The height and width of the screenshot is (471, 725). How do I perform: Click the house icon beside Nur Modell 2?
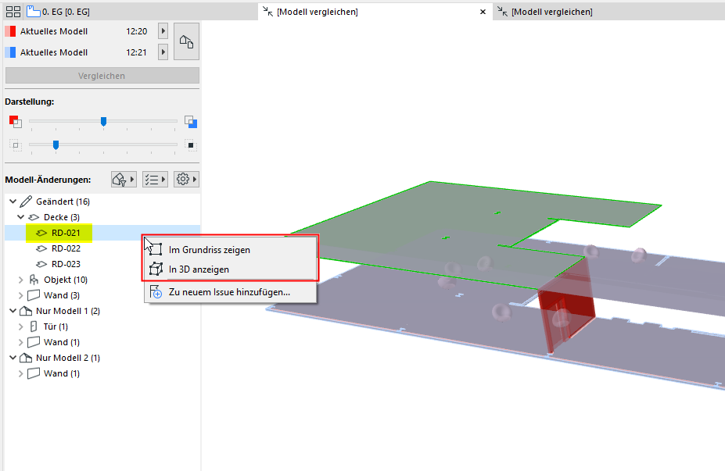coord(27,358)
